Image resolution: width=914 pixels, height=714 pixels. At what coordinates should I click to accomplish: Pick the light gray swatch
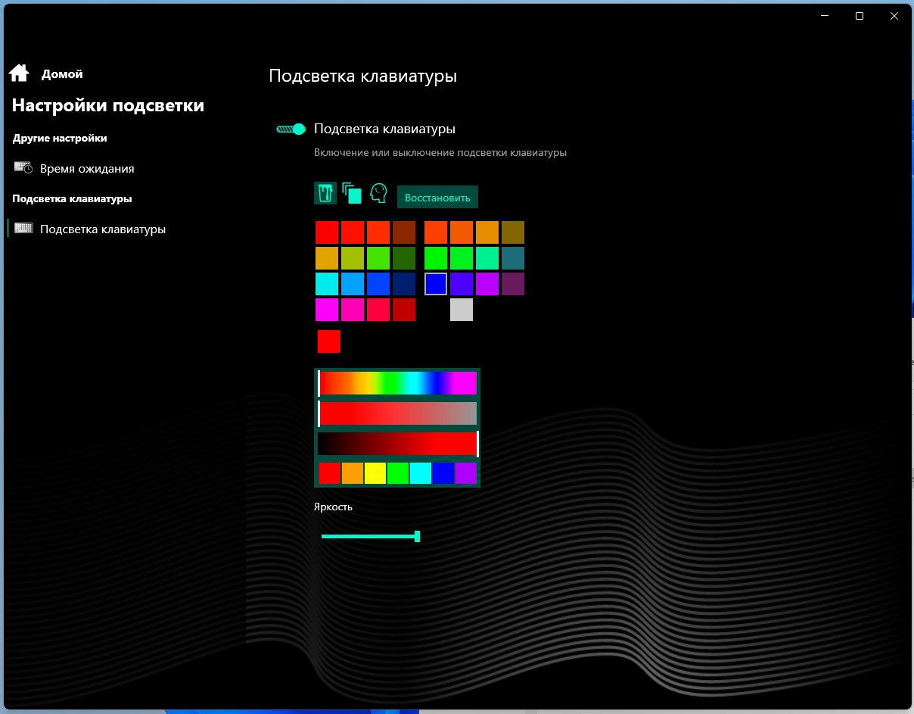[462, 310]
